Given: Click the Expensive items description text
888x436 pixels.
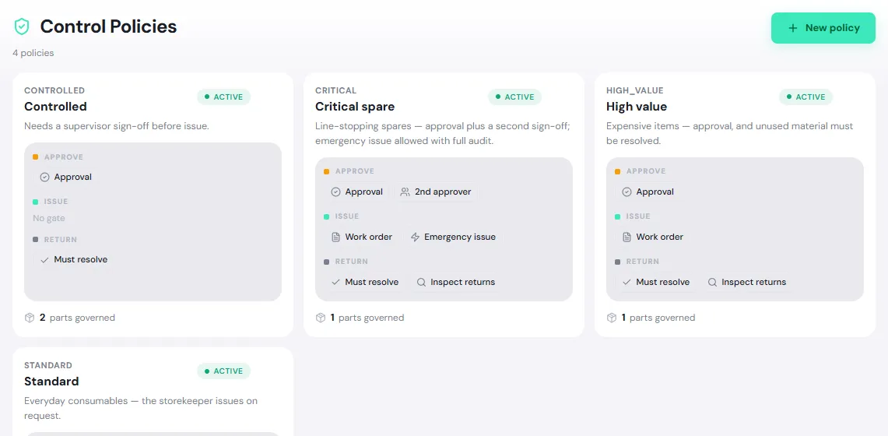Looking at the screenshot, I should pos(730,133).
